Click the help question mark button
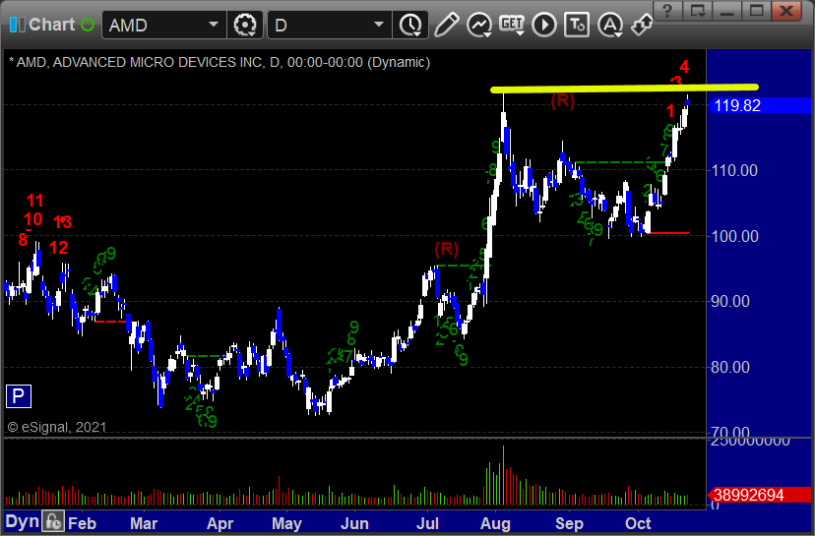This screenshot has width=815, height=536. 667,10
